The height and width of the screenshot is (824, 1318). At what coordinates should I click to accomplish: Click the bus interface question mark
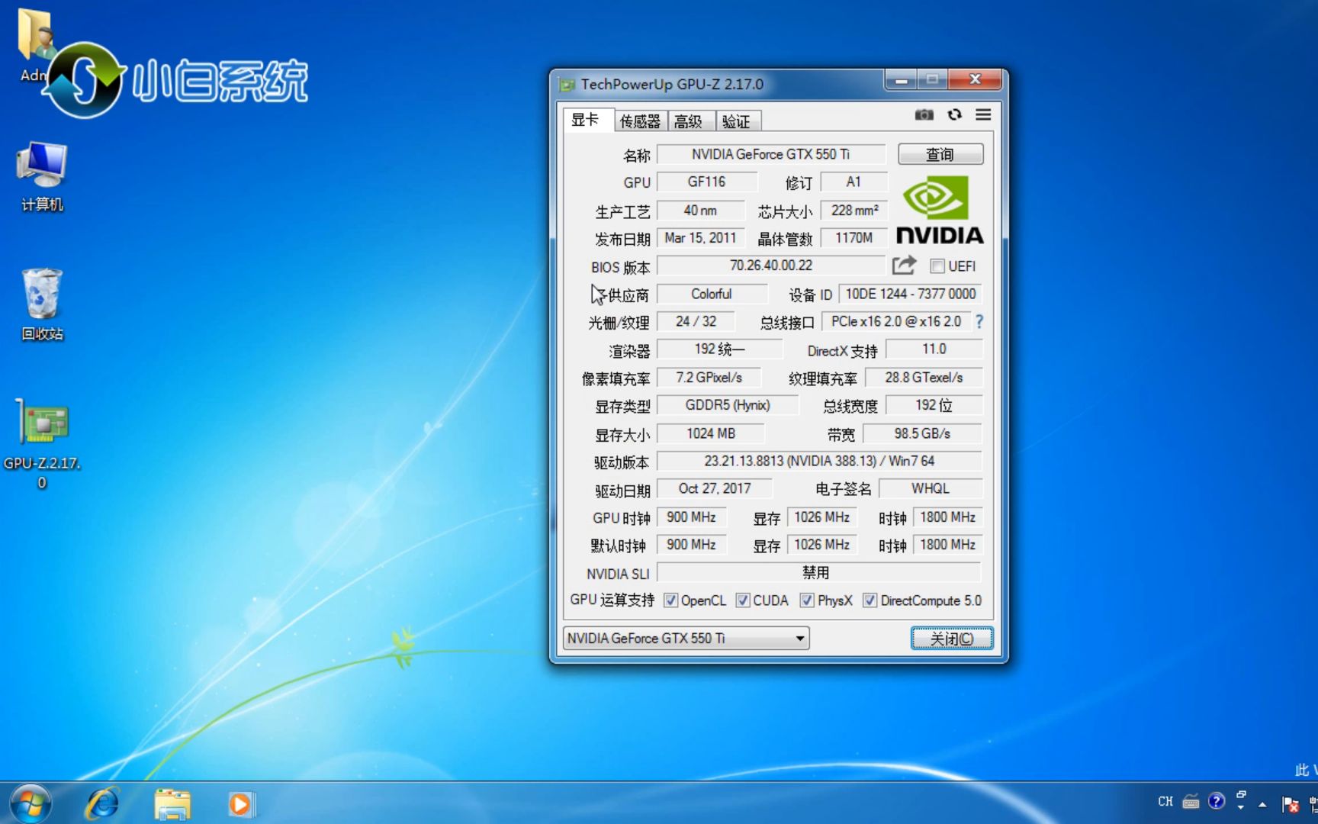(x=979, y=322)
